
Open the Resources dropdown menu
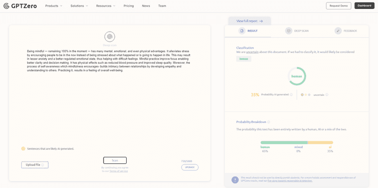tap(105, 6)
